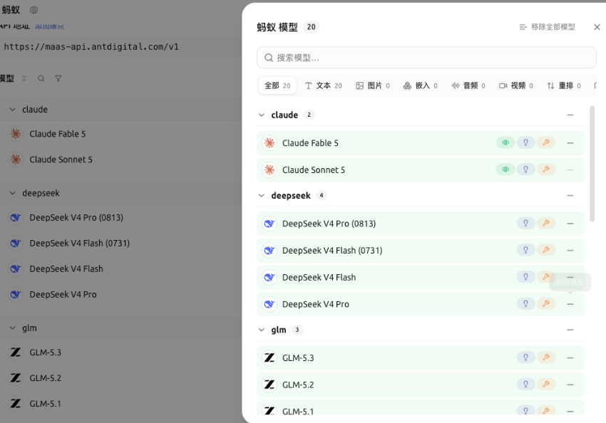Click the tool wrench badge on Claude Fable 5
606x423 pixels.
click(x=545, y=143)
